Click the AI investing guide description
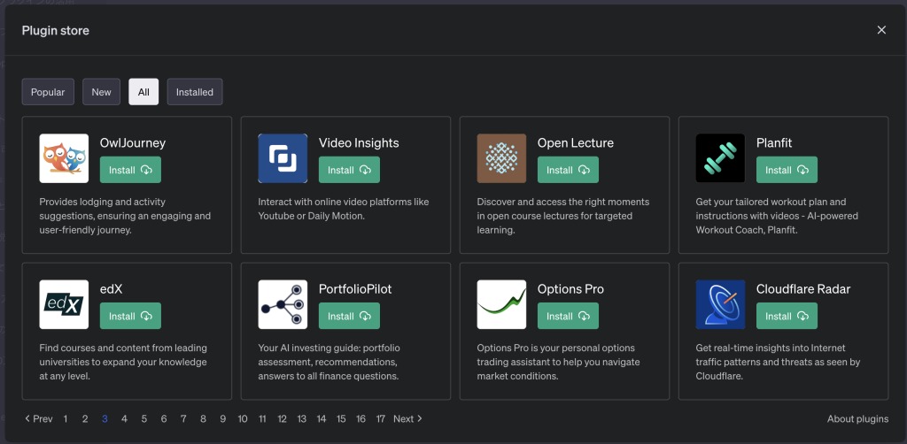Image resolution: width=907 pixels, height=444 pixels. [329, 362]
